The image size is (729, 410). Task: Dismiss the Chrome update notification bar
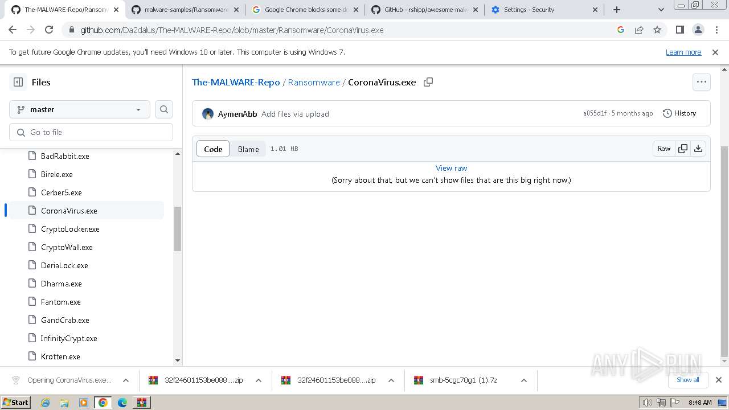click(x=715, y=52)
